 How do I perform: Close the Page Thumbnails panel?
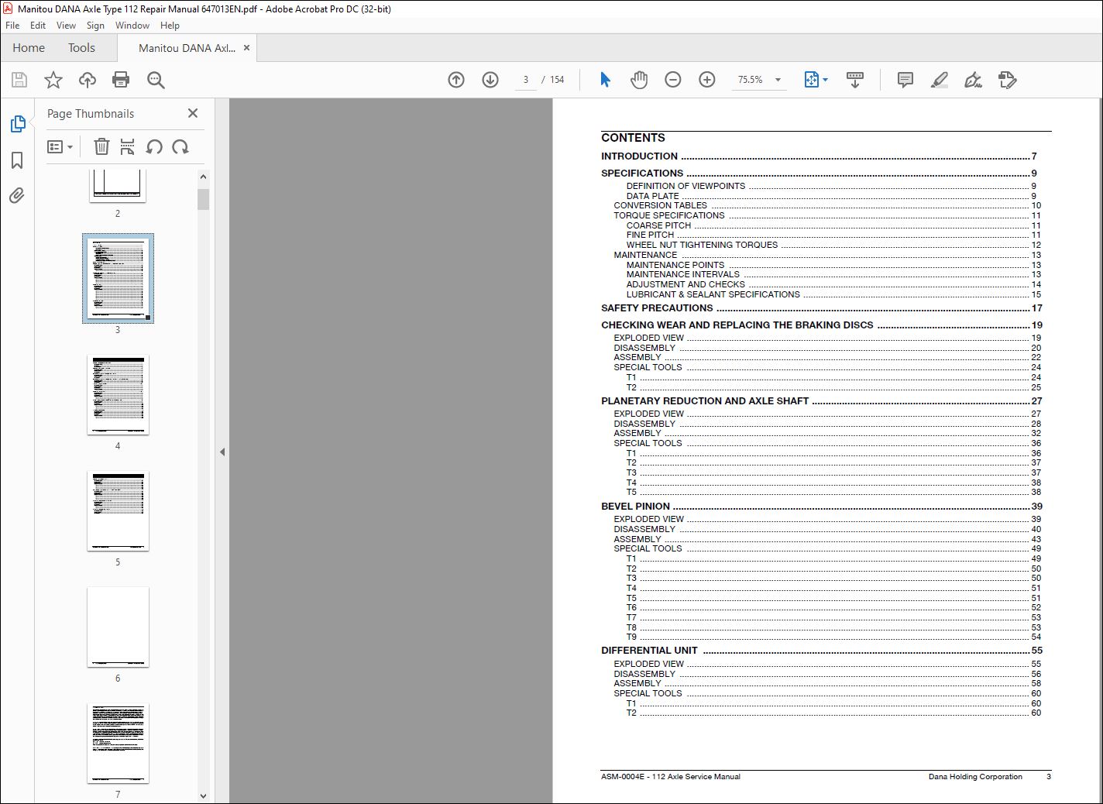[x=193, y=113]
